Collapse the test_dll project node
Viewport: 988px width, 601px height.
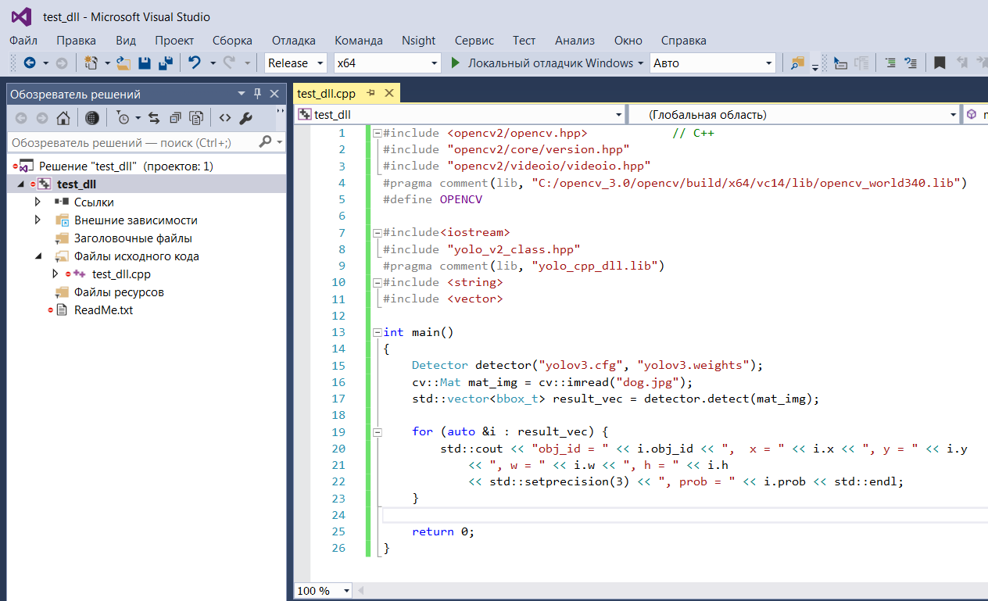21,184
